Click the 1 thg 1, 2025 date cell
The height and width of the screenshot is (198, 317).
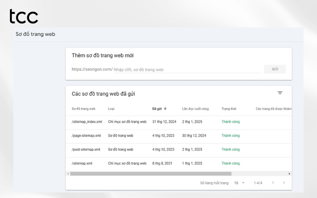(x=192, y=163)
